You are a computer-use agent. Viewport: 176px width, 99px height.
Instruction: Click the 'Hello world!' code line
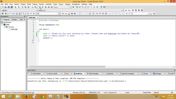59,36
